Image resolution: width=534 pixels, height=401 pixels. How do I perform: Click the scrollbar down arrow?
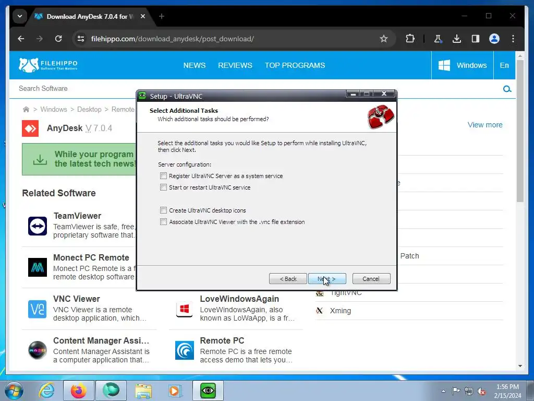[520, 366]
